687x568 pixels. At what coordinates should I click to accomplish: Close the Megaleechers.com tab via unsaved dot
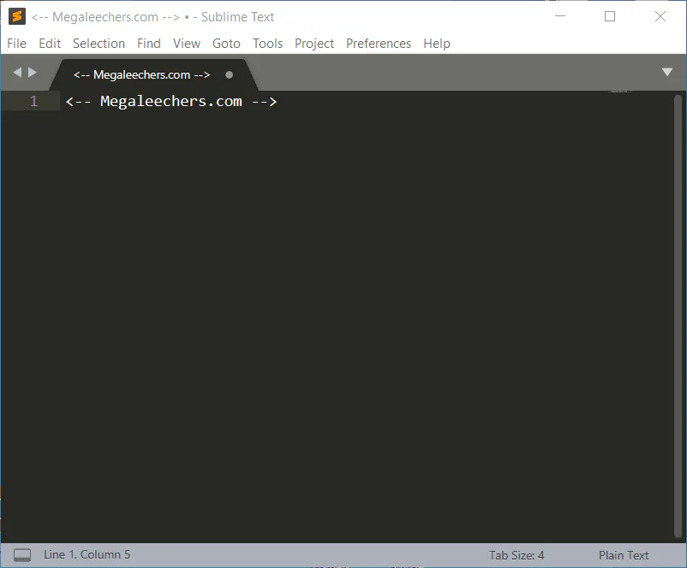(230, 74)
